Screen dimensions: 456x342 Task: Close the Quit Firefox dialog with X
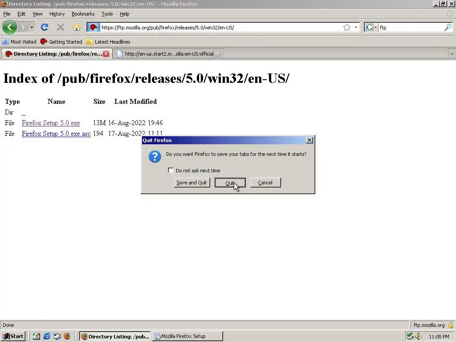point(309,140)
